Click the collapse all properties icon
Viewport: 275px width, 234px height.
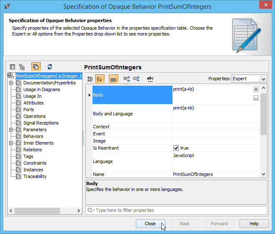click(x=137, y=79)
